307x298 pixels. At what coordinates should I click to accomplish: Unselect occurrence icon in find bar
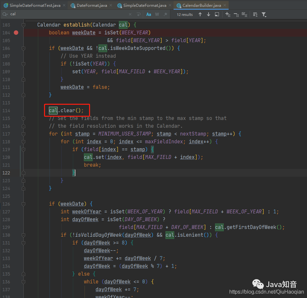[236, 15]
